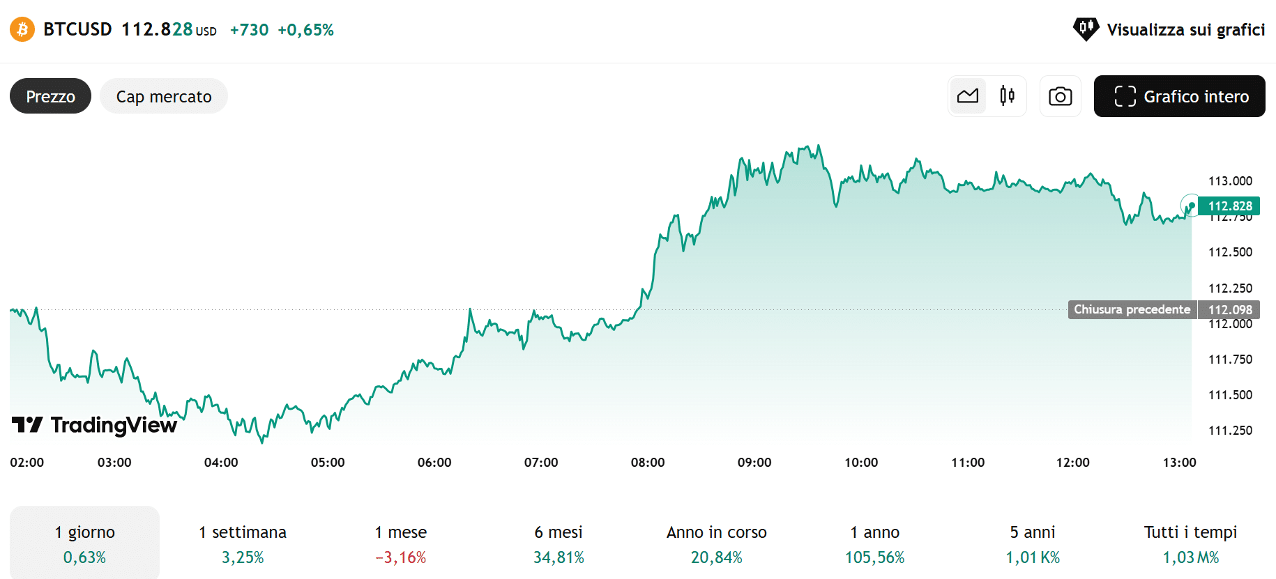Click the Visualizza sui grafici link
This screenshot has height=579, width=1276.
pos(1185,29)
